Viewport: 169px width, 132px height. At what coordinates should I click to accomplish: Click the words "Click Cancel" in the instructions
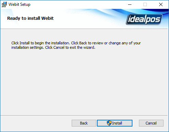[x=55, y=47]
